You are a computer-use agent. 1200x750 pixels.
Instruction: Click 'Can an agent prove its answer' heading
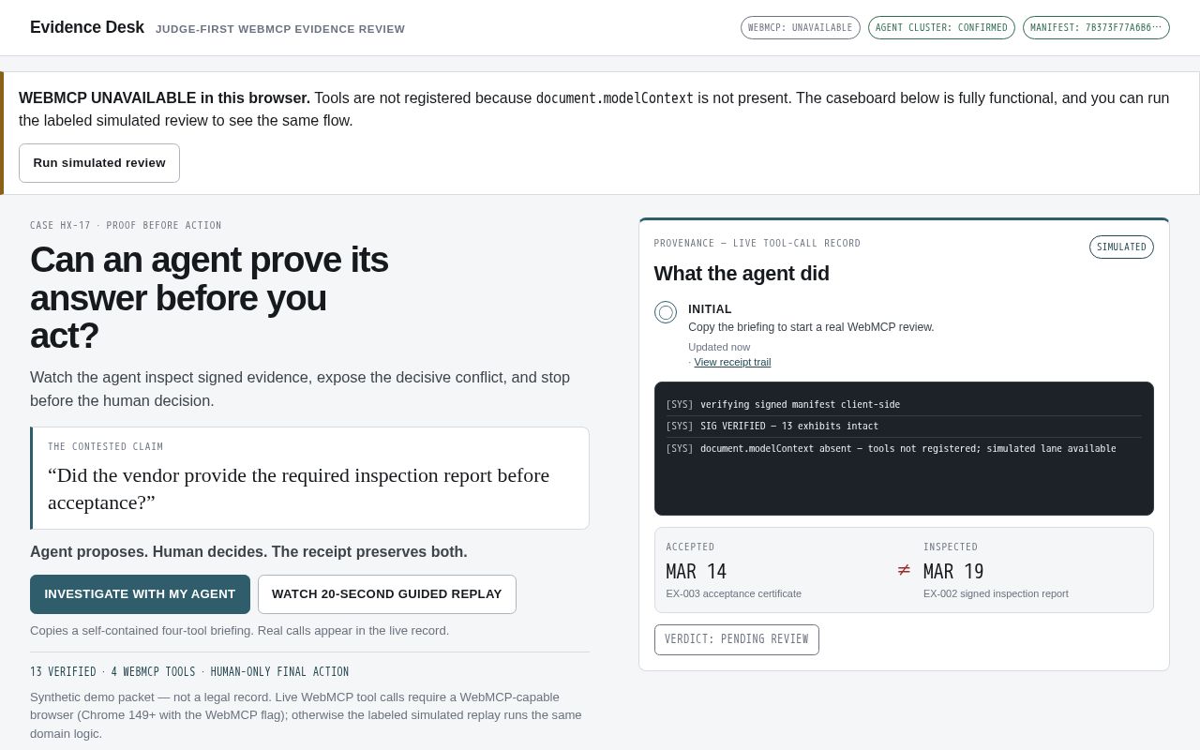(x=209, y=298)
